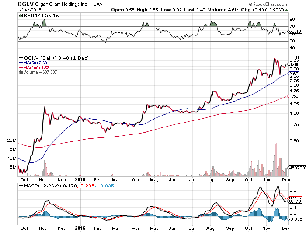Select the OGI.V ticker symbol in the title

[x=25, y=4]
